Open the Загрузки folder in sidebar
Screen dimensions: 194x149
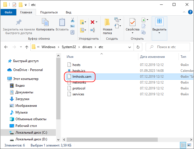point(22,99)
